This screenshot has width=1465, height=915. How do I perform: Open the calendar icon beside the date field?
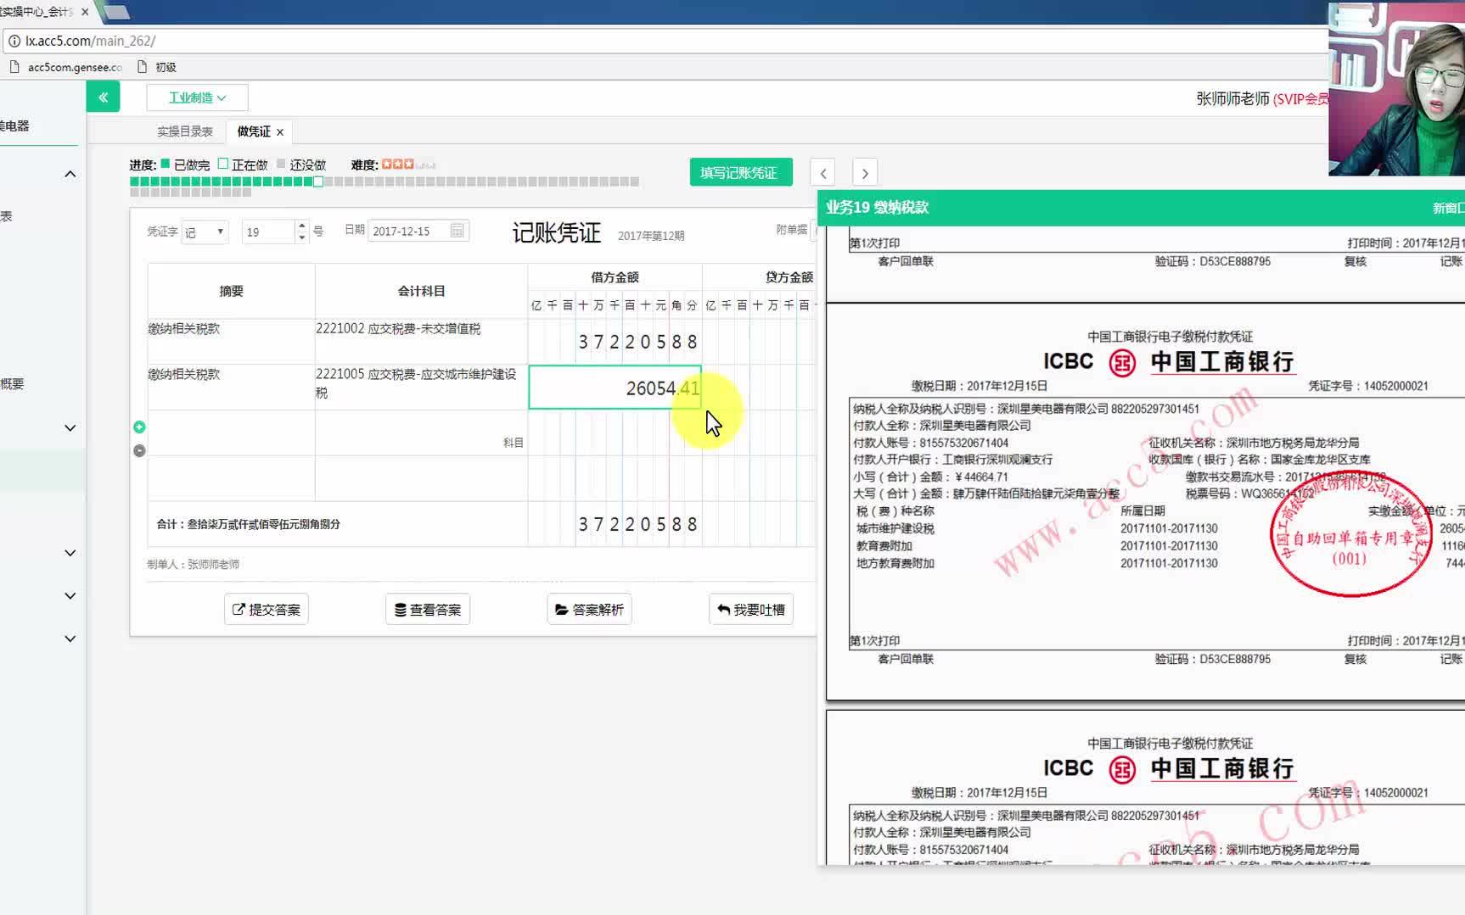click(456, 230)
